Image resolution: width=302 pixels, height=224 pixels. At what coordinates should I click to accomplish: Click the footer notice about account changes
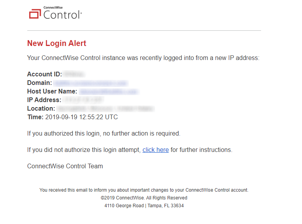pos(144,190)
